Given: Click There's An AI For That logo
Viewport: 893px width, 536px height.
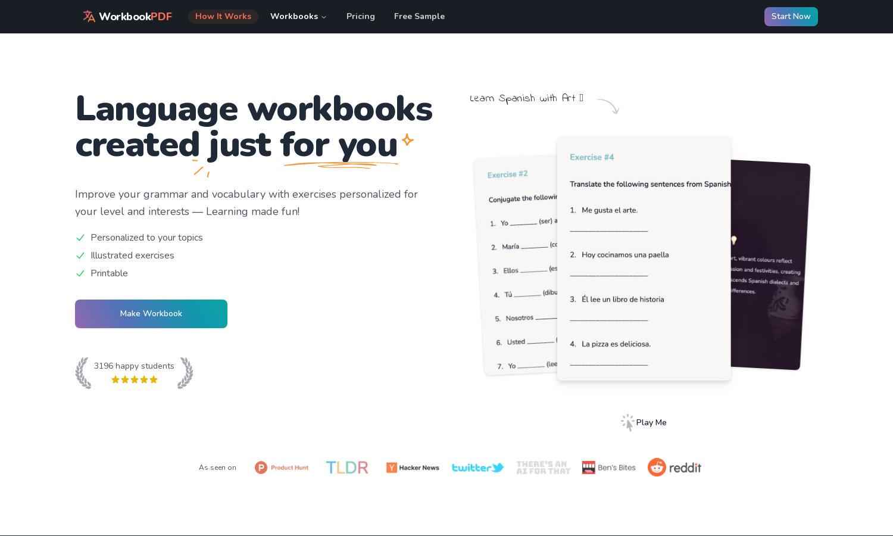Looking at the screenshot, I should [x=544, y=468].
